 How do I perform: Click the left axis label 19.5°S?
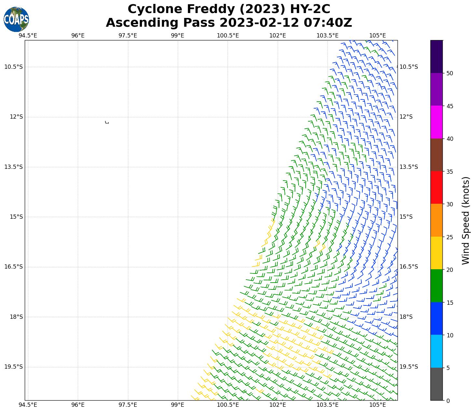click(x=13, y=367)
